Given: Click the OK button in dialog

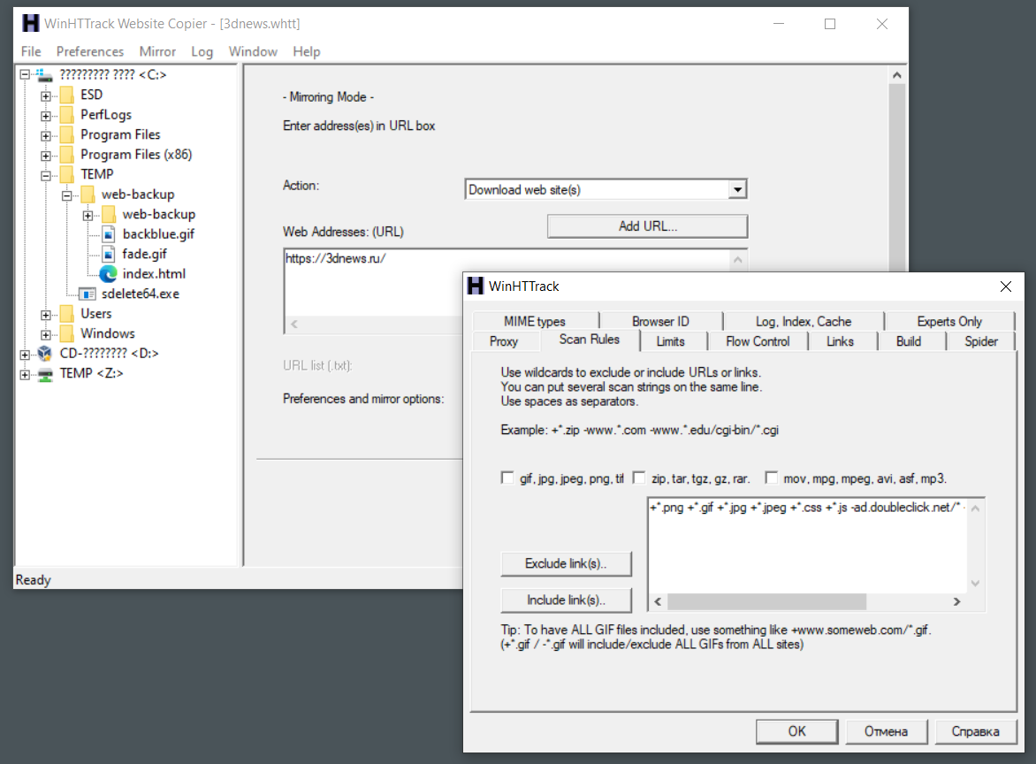Looking at the screenshot, I should tap(796, 731).
